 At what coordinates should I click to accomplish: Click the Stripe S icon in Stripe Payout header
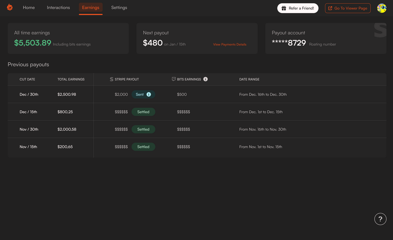point(111,79)
